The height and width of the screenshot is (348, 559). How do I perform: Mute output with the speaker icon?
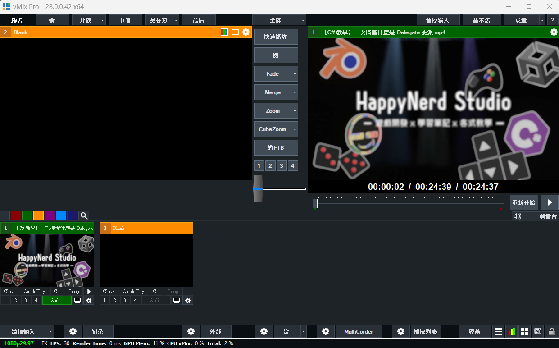(x=517, y=216)
